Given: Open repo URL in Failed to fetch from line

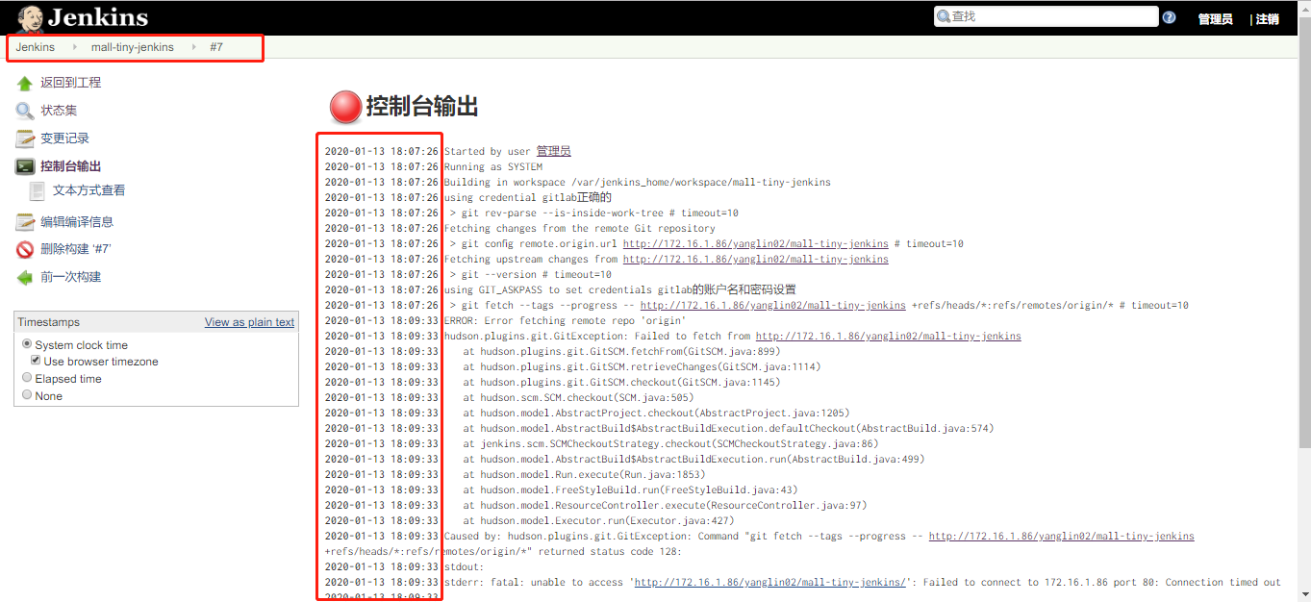Looking at the screenshot, I should 889,336.
